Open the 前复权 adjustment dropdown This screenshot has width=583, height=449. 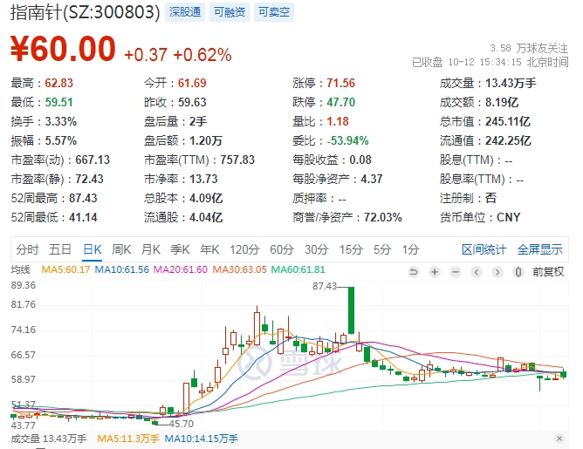point(548,272)
